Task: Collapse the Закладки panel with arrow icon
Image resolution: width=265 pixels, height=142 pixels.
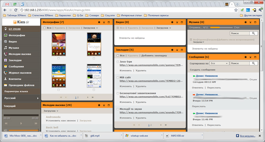Action: coord(177,50)
